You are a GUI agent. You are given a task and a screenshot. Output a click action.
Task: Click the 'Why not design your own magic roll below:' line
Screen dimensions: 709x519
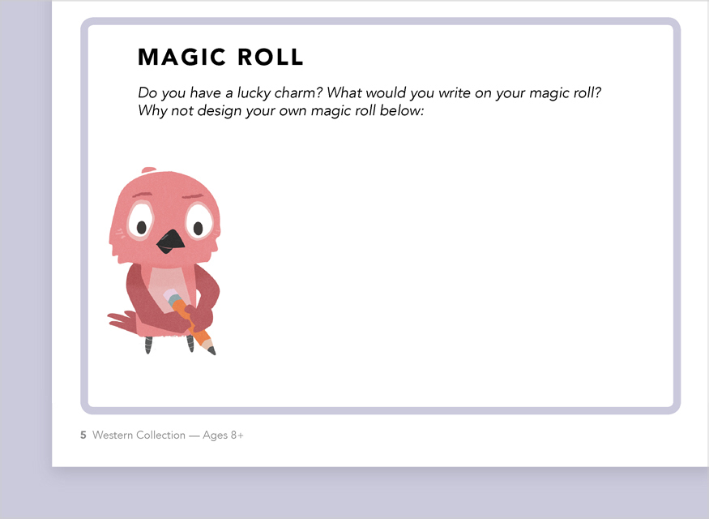pos(281,111)
